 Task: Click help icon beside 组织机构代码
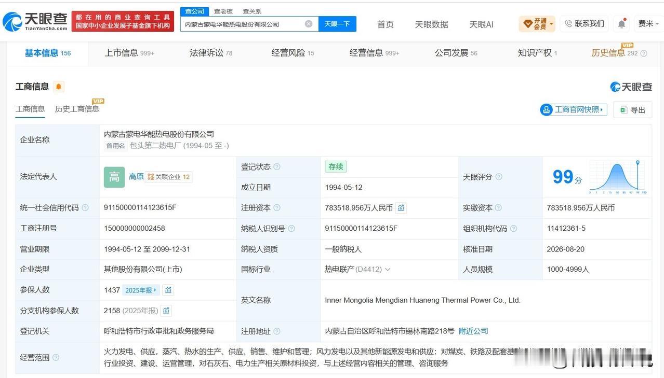pos(514,229)
